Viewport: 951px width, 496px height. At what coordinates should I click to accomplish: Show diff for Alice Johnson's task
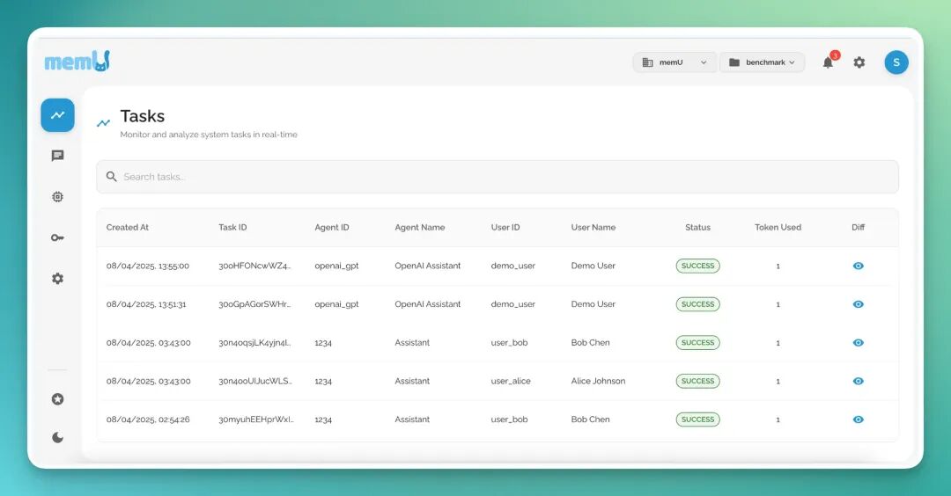click(x=859, y=381)
